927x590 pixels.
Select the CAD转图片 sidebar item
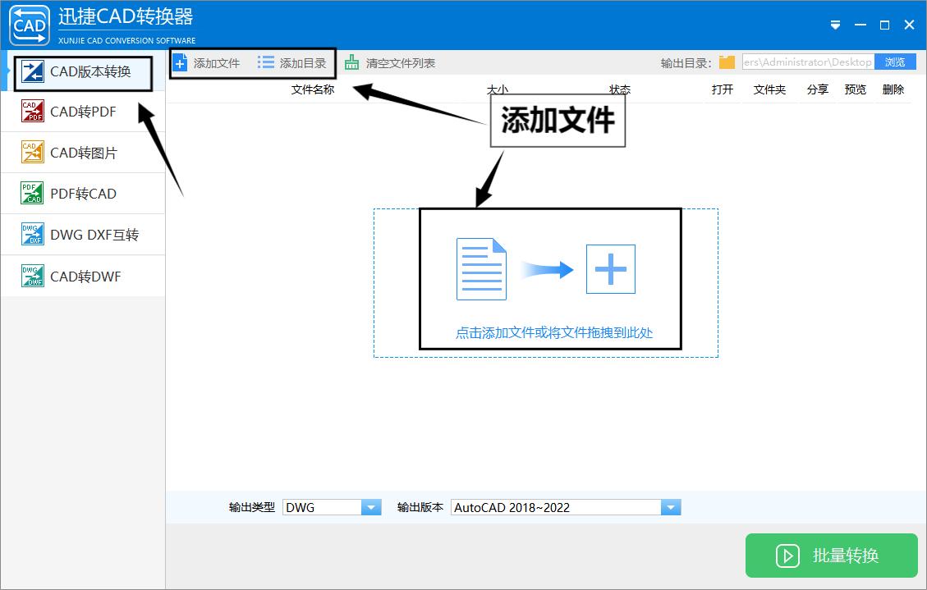pyautogui.click(x=83, y=153)
